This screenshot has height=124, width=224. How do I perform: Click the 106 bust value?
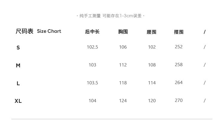[123, 47]
